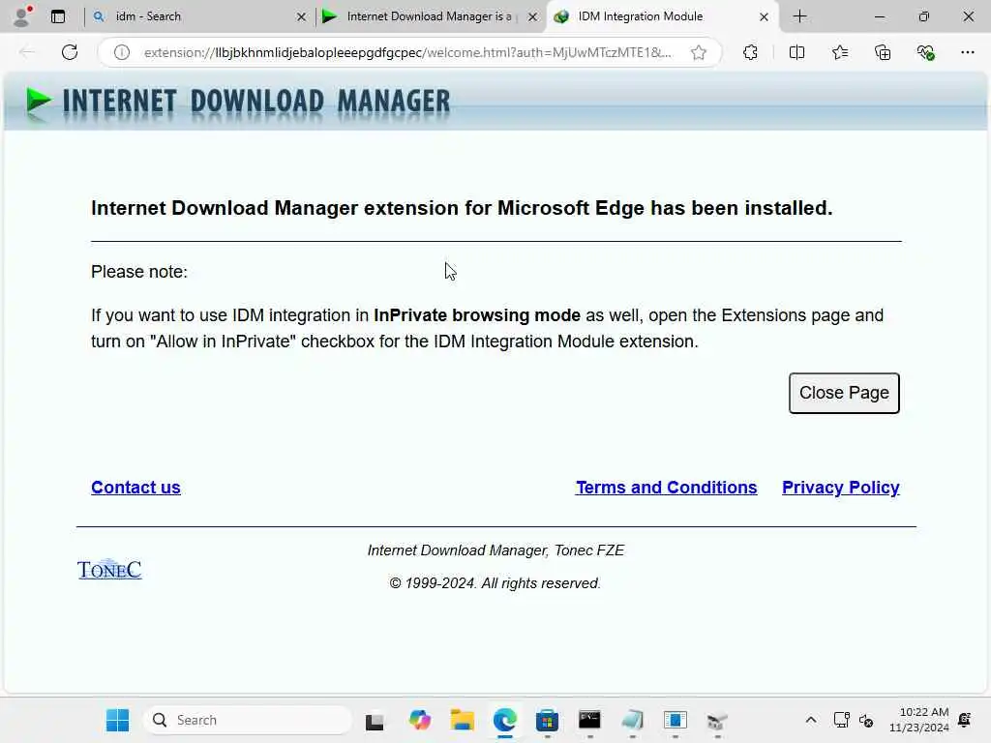
Task: Click the Tonec logo
Action: coord(109,569)
